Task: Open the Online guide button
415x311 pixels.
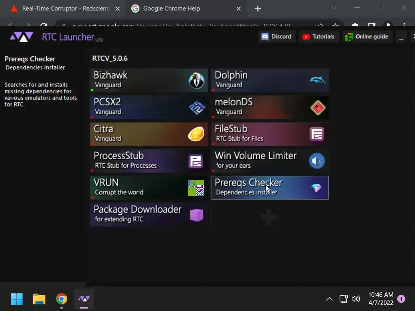Action: tap(366, 36)
